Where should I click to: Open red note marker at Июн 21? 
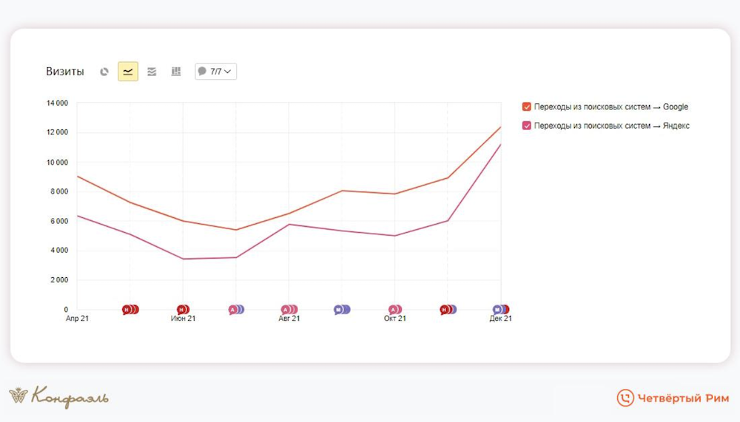(x=181, y=310)
